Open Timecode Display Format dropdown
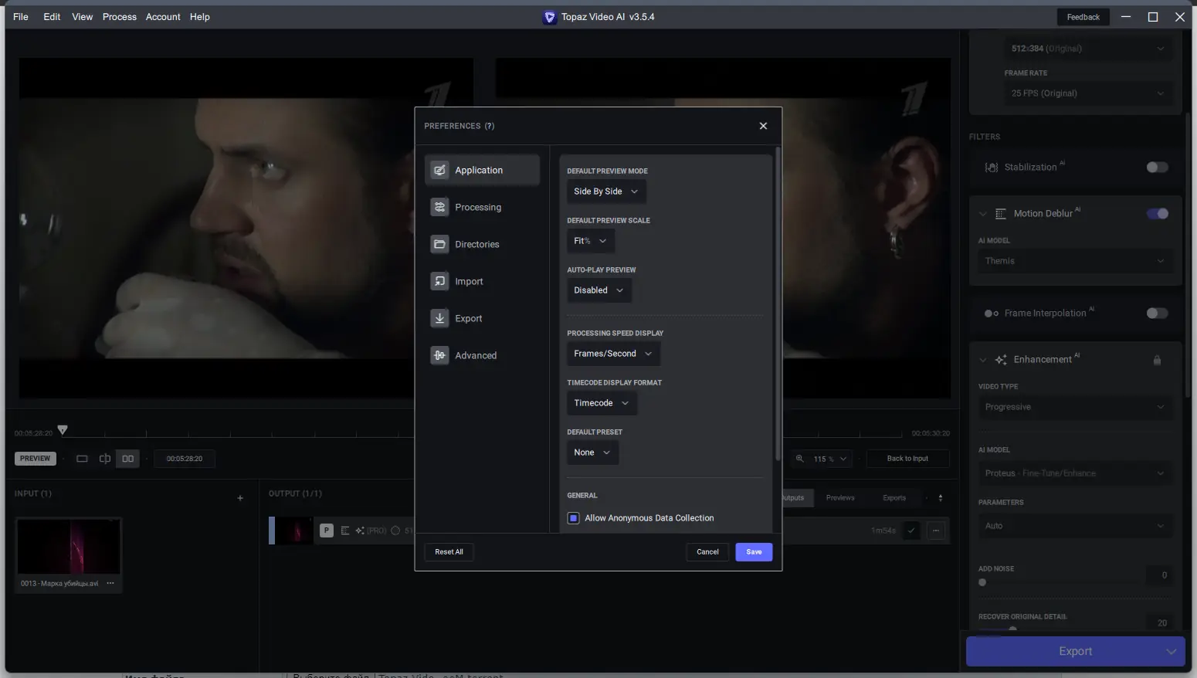The height and width of the screenshot is (678, 1197). (x=602, y=403)
